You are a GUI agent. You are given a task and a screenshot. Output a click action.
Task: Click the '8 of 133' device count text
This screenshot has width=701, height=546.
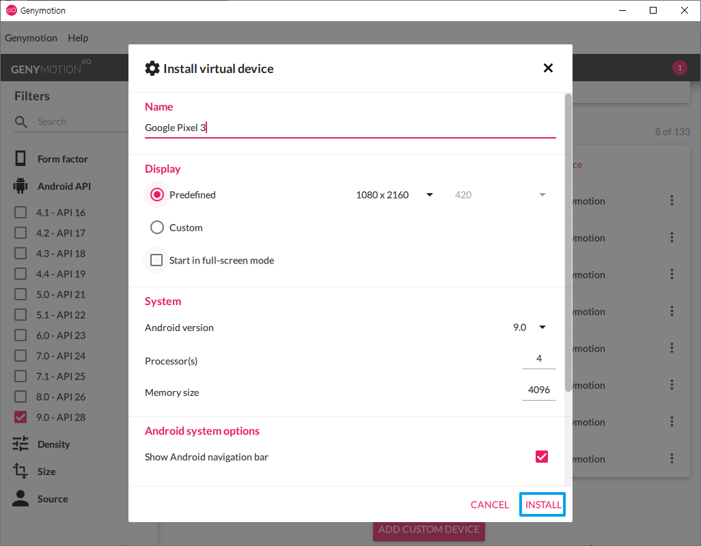(672, 132)
